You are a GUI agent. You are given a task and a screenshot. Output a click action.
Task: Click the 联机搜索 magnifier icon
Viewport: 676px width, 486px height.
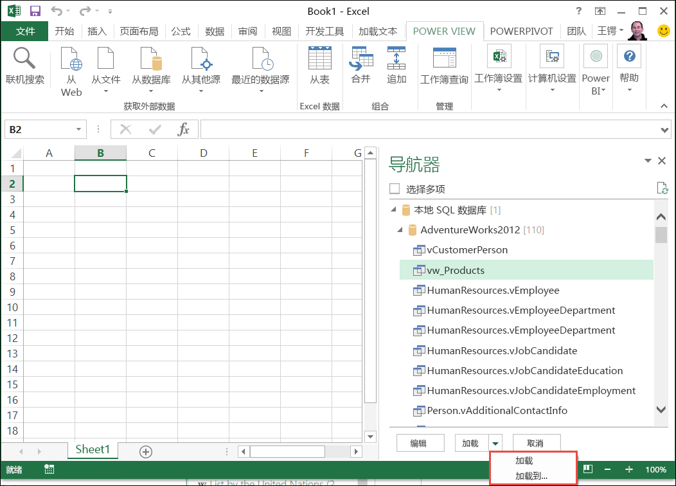pyautogui.click(x=24, y=59)
